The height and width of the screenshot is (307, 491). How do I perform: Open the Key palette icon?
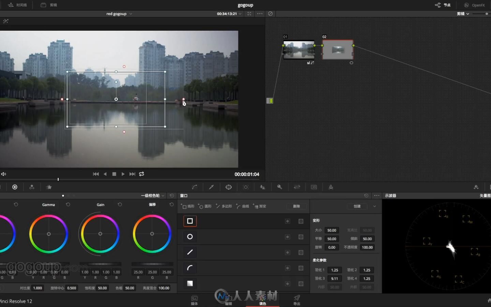[280, 187]
